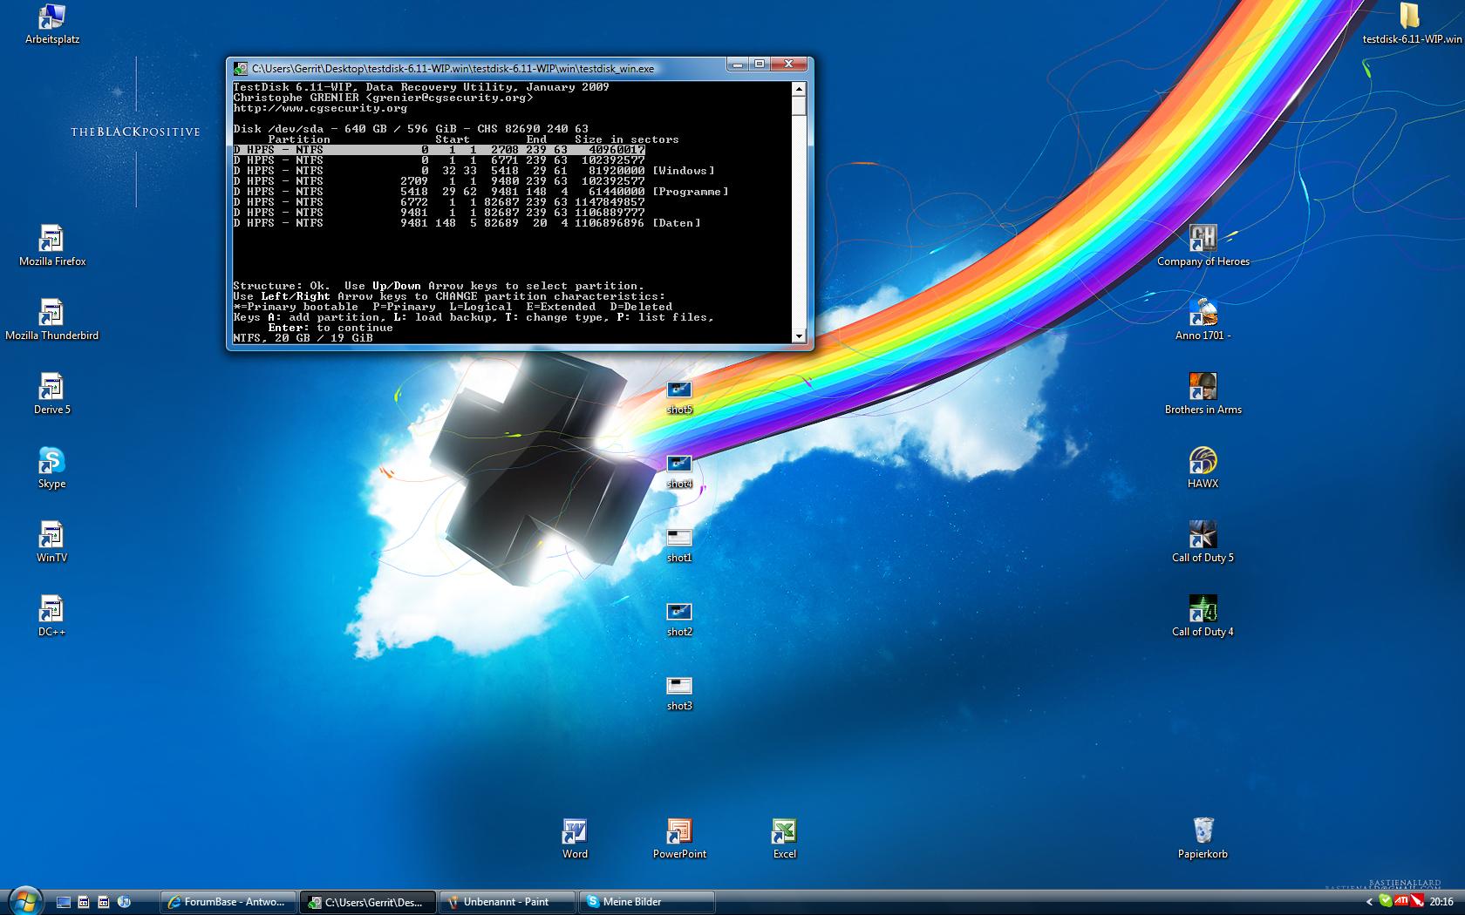Viewport: 1465px width, 915px height.
Task: Click the 'NTFS, 20 GB / 19 GiB' status line
Action: pos(303,338)
